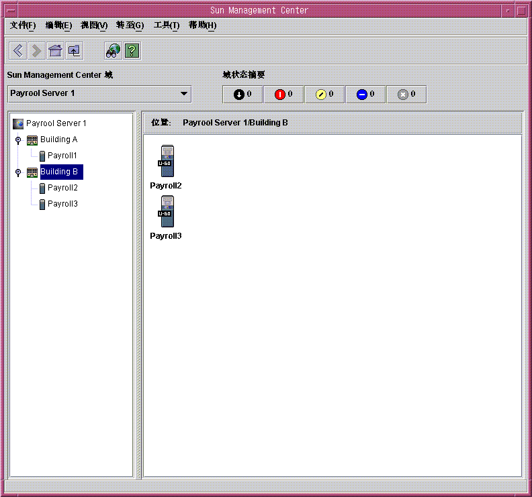Viewport: 532px width, 497px height.
Task: Open the 文件(F) menu
Action: point(23,25)
